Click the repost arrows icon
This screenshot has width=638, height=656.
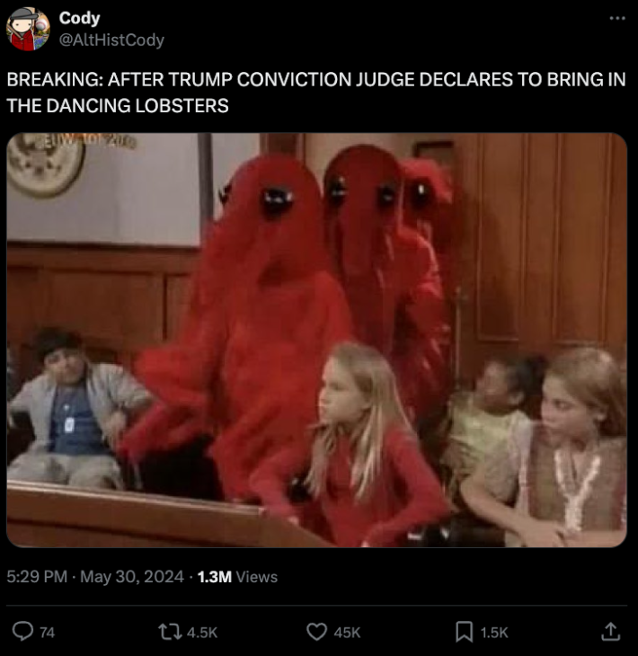(170, 632)
